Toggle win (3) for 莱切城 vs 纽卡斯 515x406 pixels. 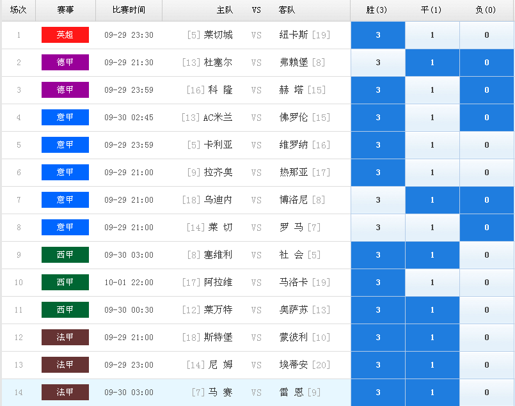[378, 35]
